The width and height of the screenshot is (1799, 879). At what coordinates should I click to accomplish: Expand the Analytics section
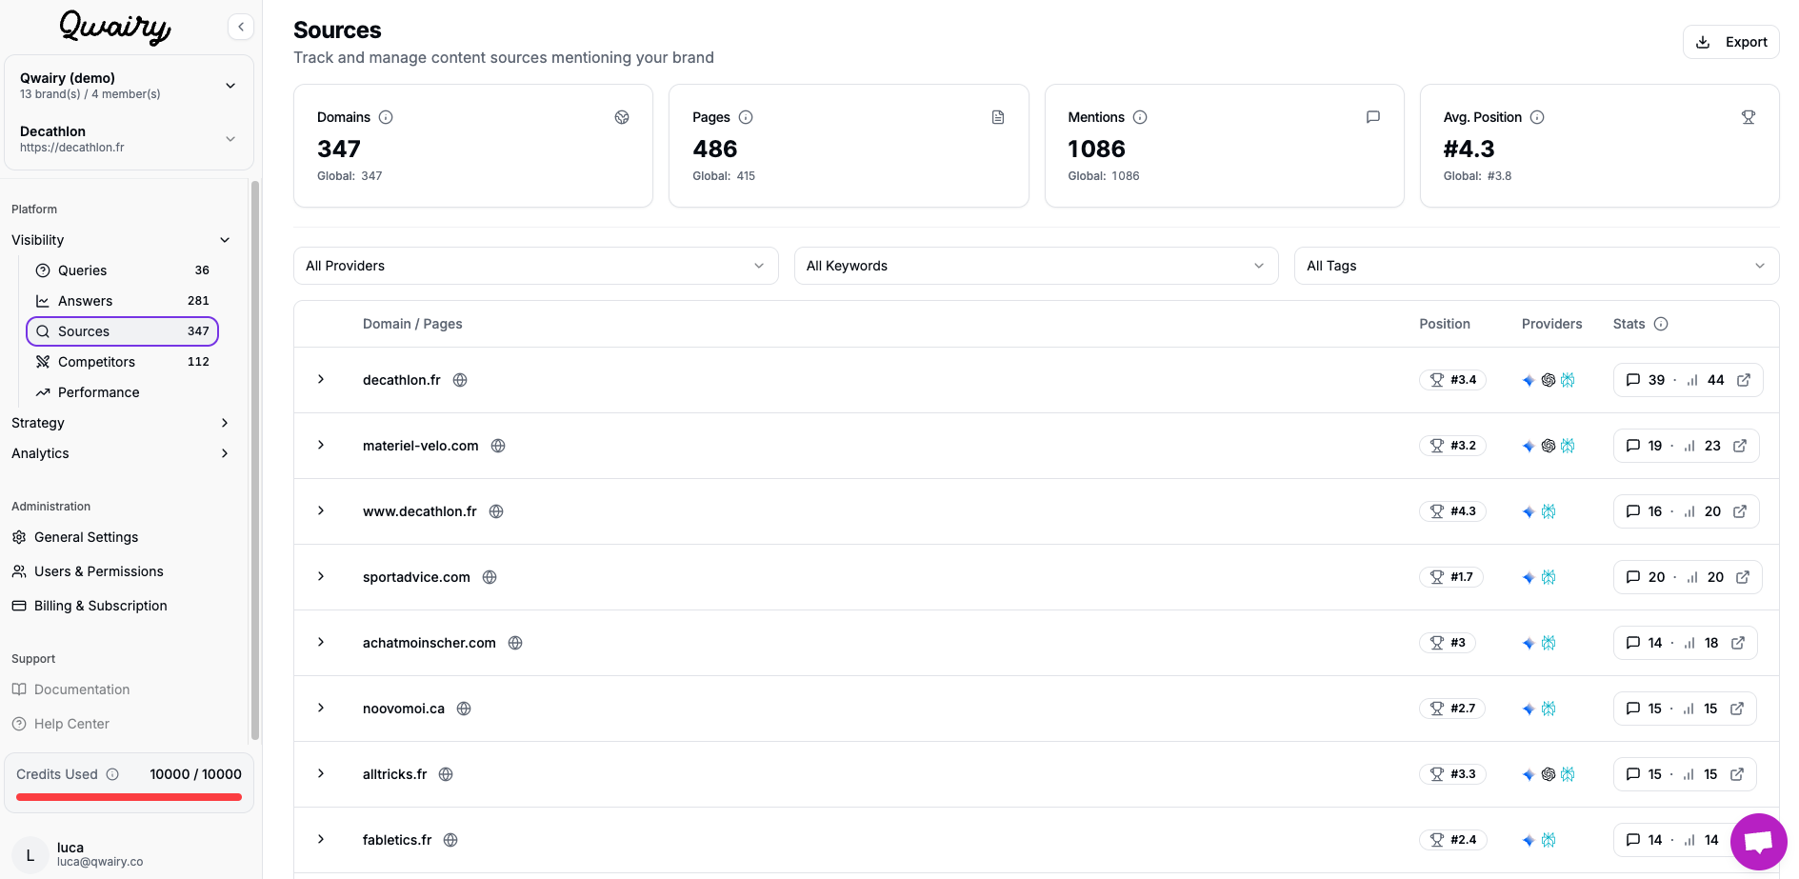(121, 453)
